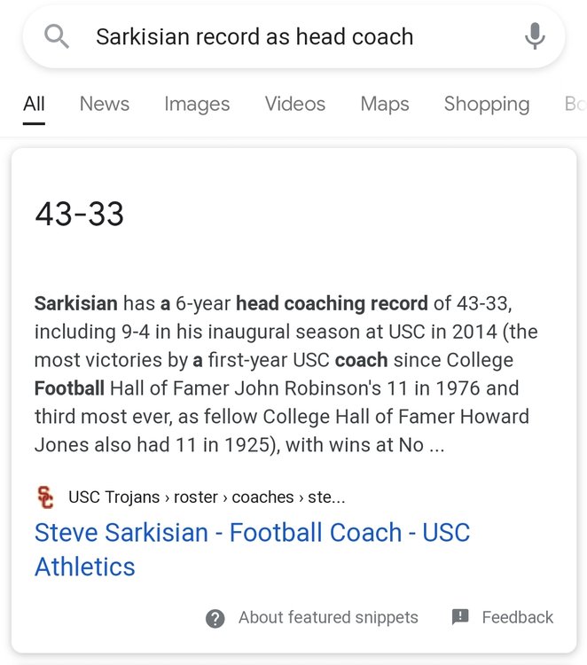Screen dimensions: 587x665
Task: Click the question mark help icon
Action: tap(215, 618)
